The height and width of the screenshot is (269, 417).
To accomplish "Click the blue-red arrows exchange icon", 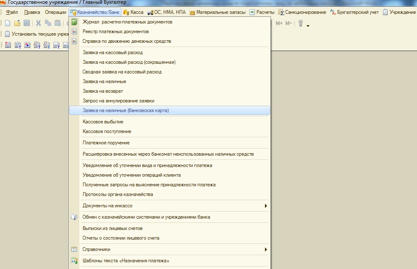I will point(27,45).
